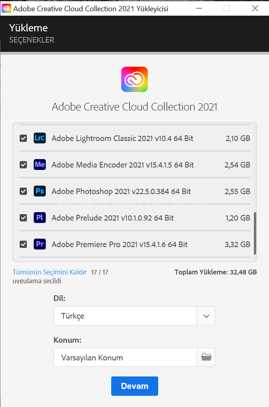
Task: Toggle the Adobe Premiere Pro 2021 checkbox
Action: click(23, 244)
